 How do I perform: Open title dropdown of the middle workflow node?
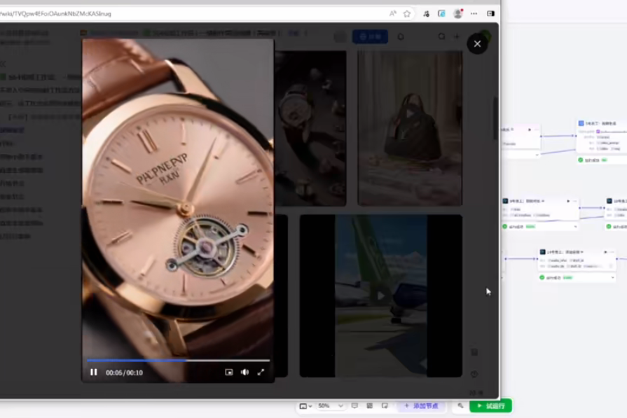point(543,201)
